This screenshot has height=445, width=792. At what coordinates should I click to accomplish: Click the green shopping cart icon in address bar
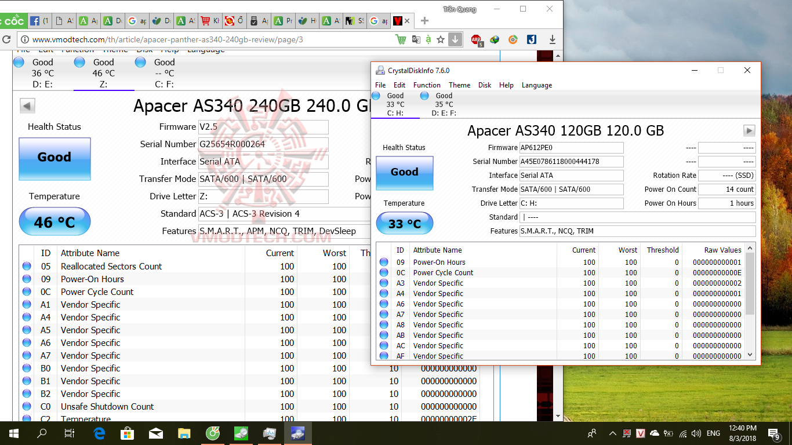coord(401,39)
